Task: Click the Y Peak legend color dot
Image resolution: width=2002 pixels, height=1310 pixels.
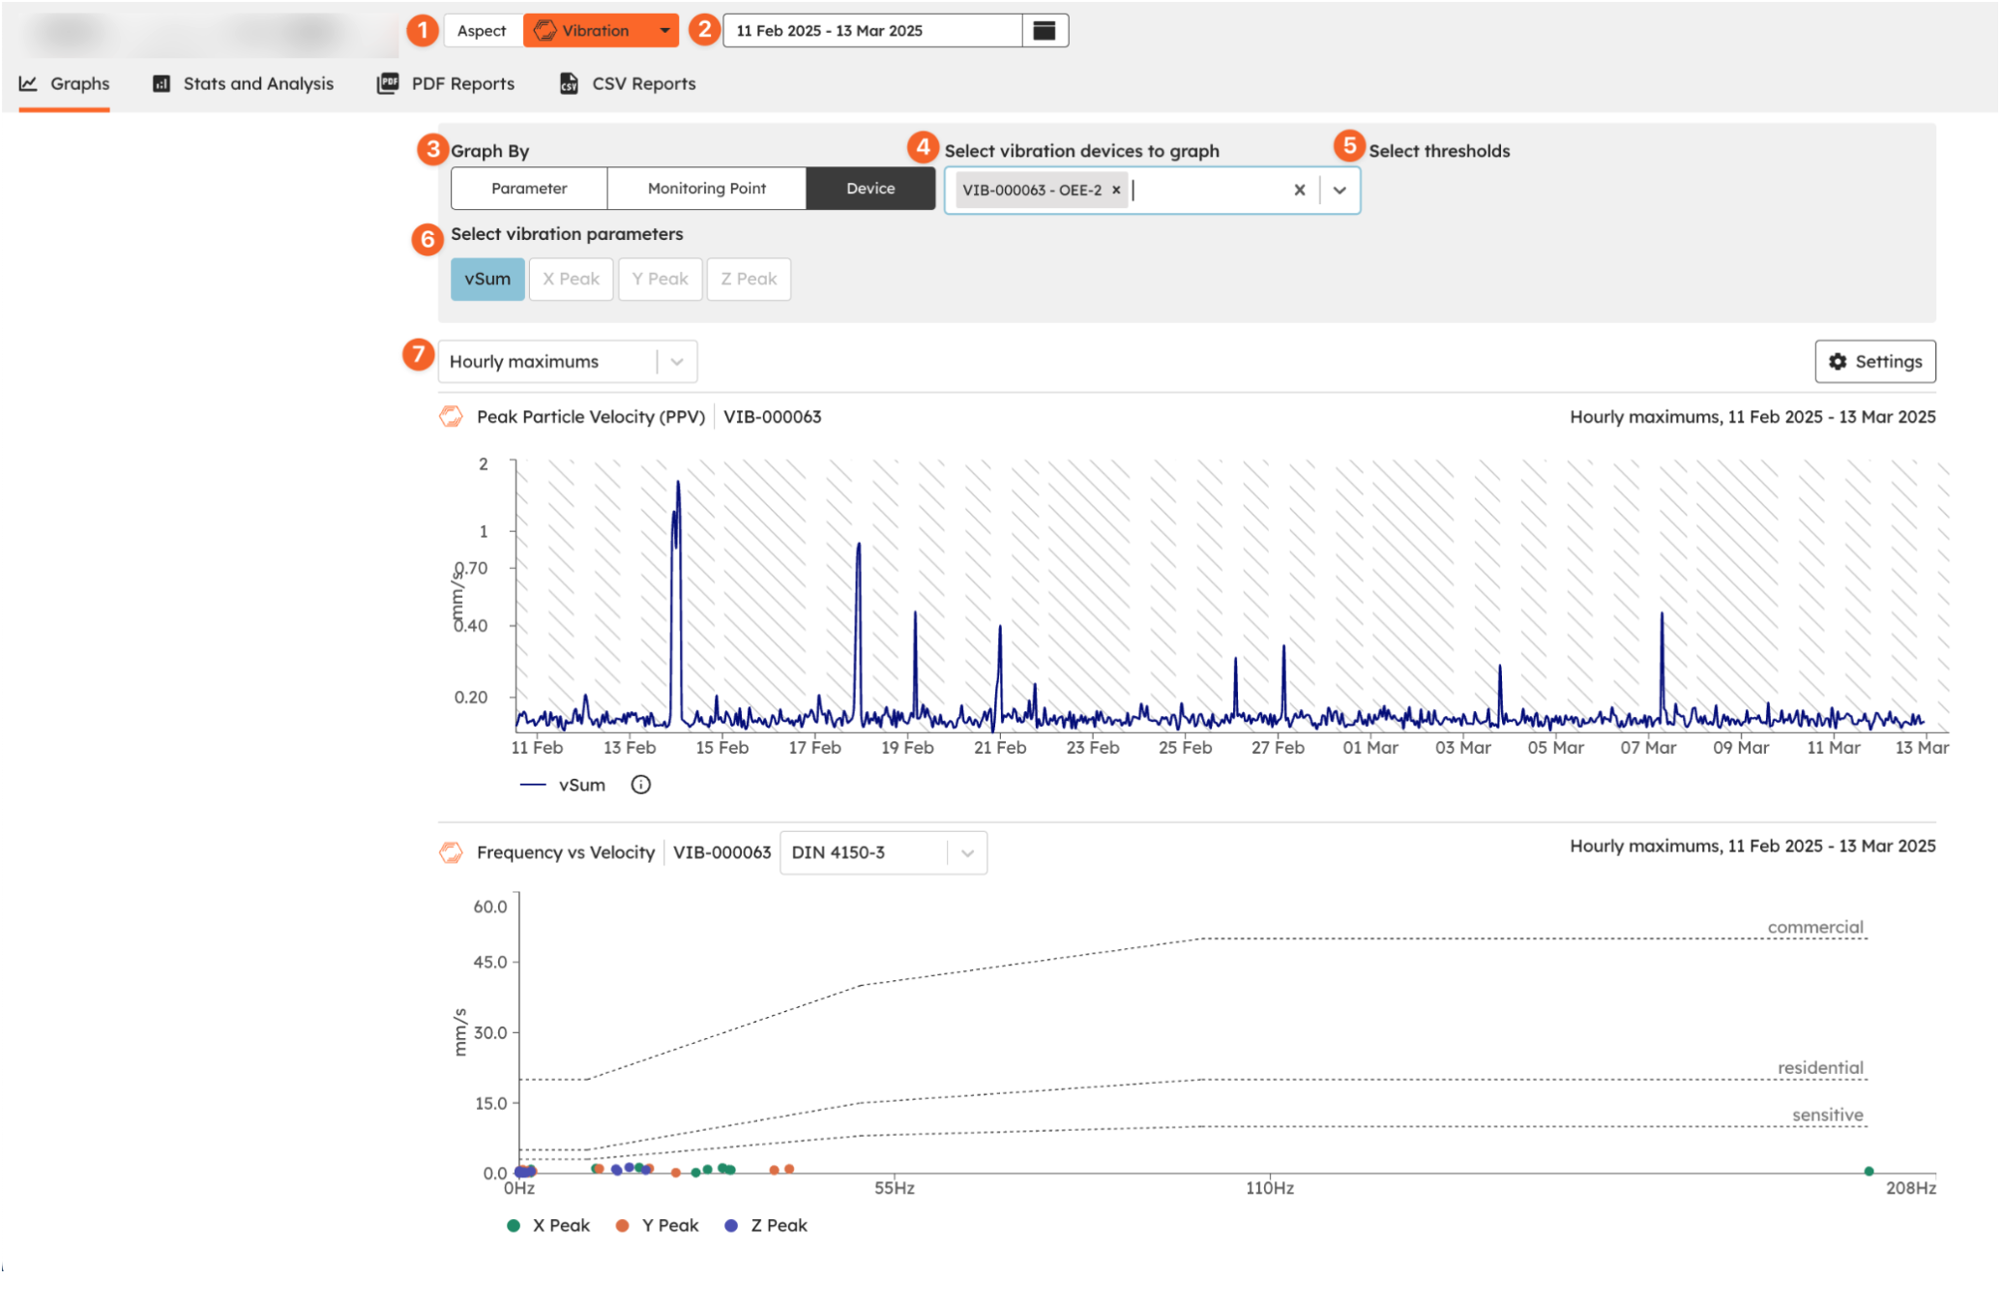Action: pos(622,1226)
